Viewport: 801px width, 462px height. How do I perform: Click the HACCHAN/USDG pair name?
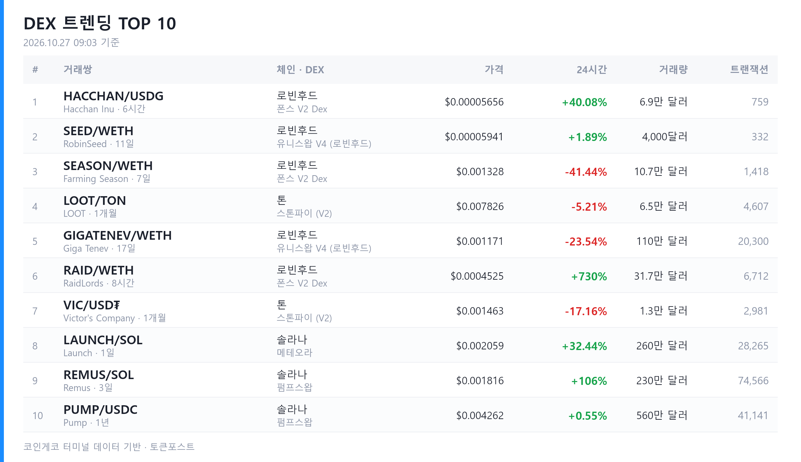click(x=113, y=96)
